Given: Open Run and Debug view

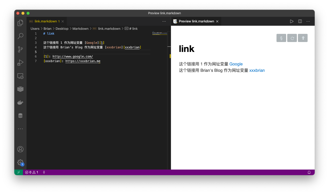Looking at the screenshot, I should point(20,63).
